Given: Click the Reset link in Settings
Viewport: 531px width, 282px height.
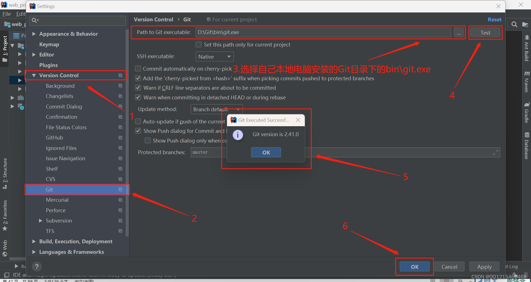Looking at the screenshot, I should click(x=494, y=20).
